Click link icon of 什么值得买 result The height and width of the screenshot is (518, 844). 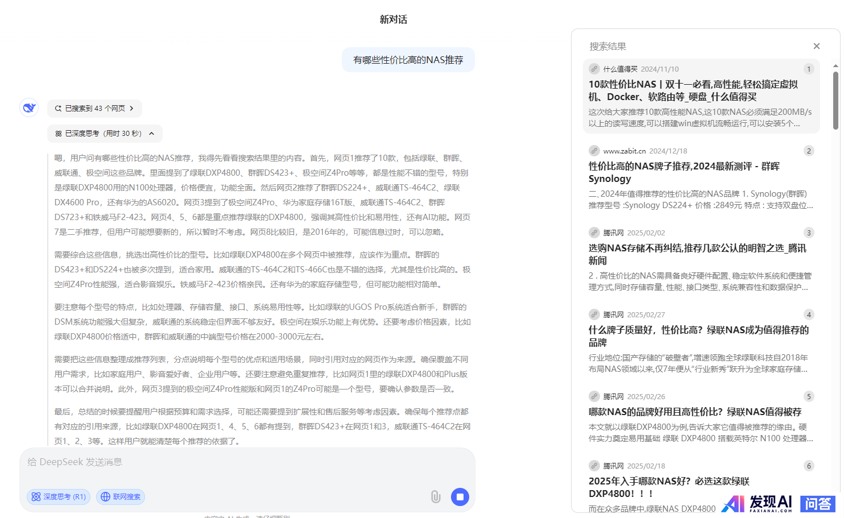tap(594, 69)
